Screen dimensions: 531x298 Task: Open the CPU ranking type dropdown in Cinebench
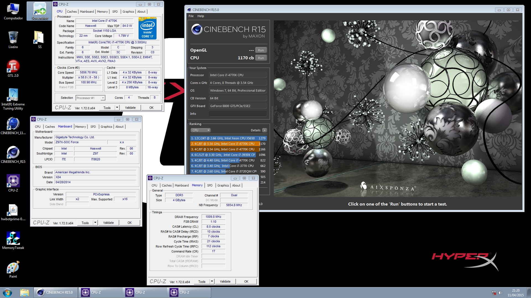click(x=201, y=130)
